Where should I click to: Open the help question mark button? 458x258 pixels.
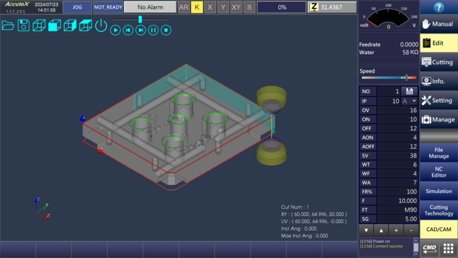tap(438, 7)
